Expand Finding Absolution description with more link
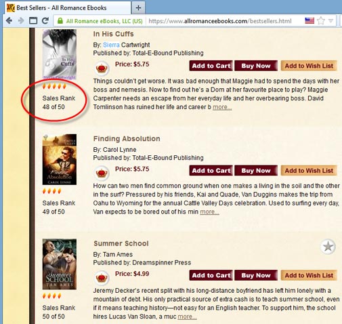 click(209, 212)
